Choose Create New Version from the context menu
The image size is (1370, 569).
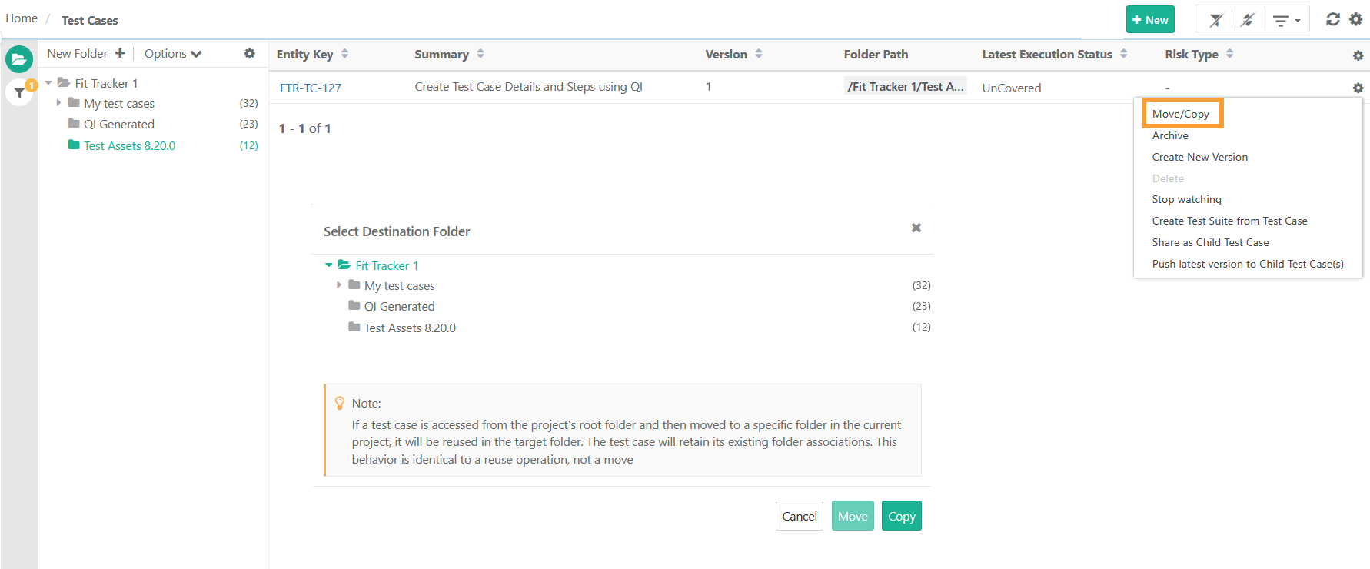pyautogui.click(x=1200, y=157)
